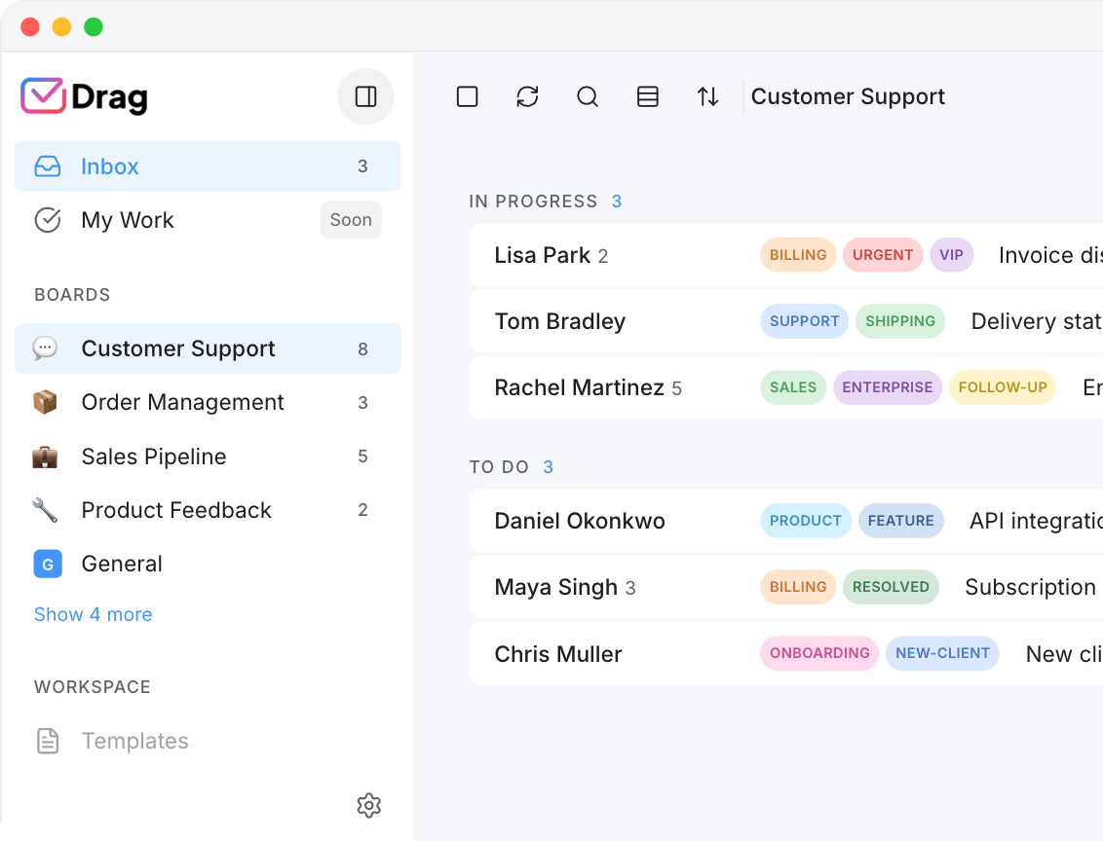Select the Customer Support board

208,348
